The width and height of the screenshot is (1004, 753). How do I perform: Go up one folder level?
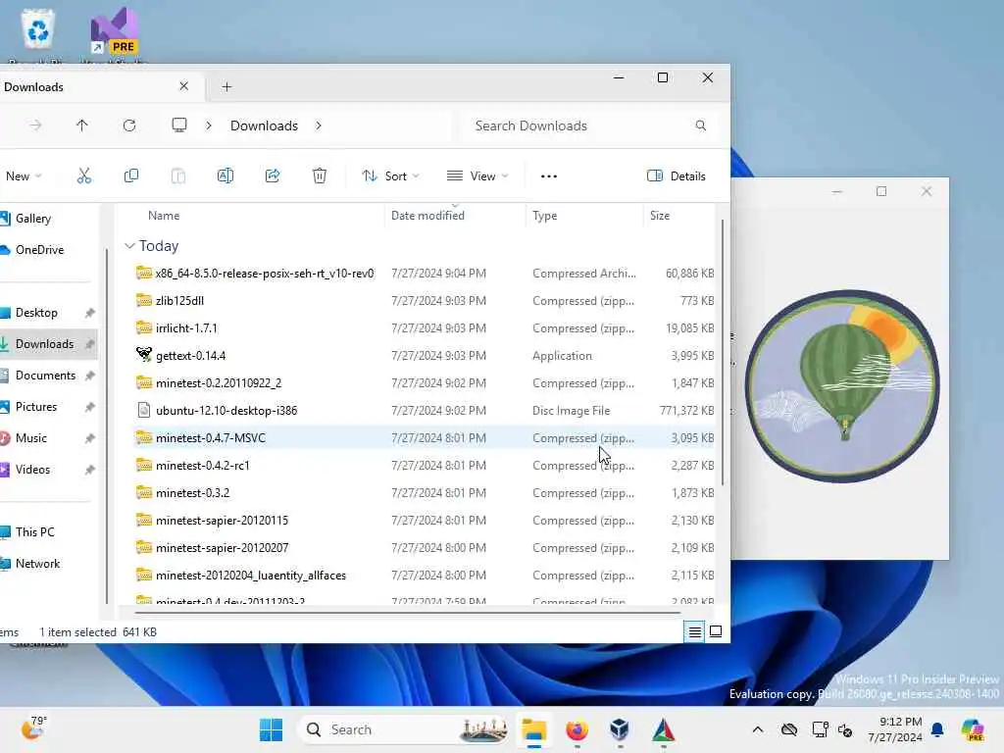point(82,125)
